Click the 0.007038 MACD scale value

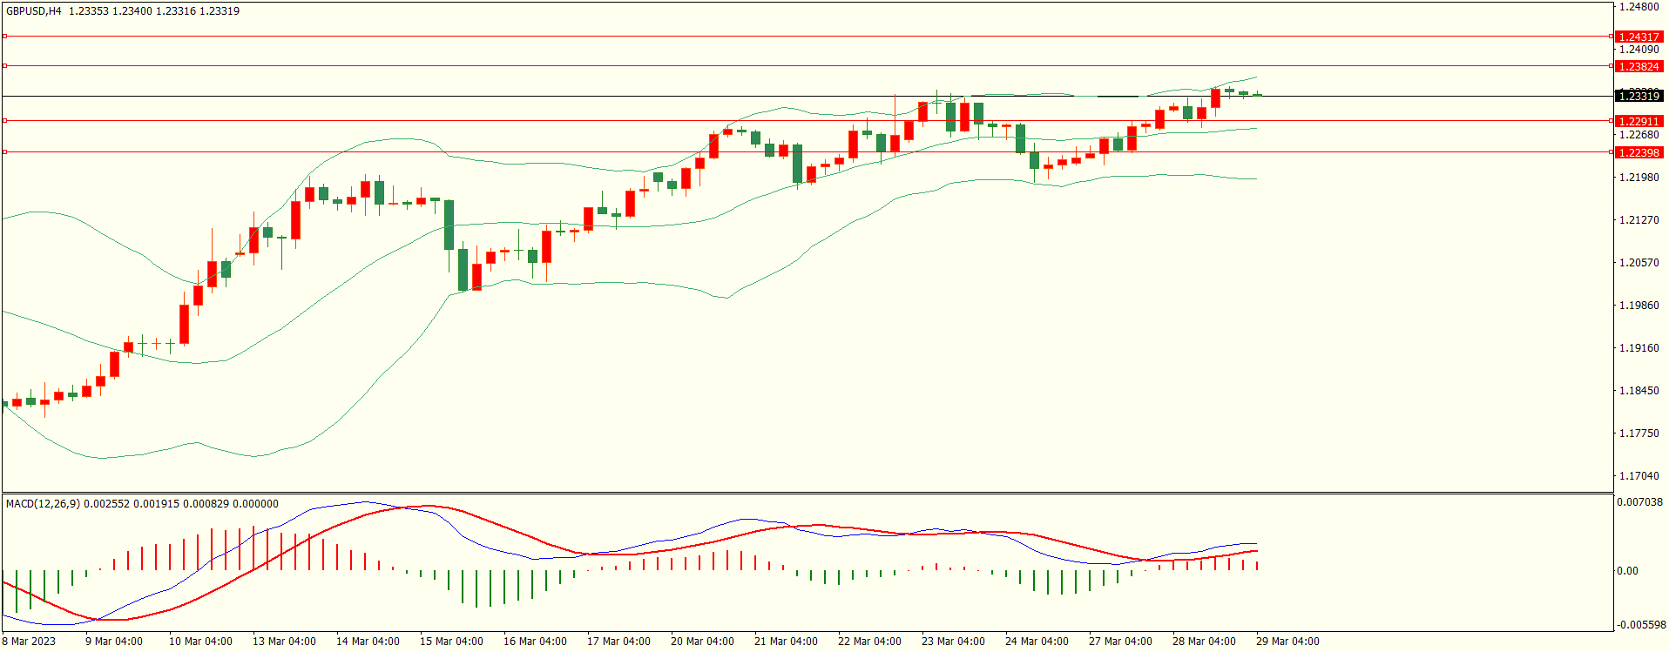[x=1639, y=502]
